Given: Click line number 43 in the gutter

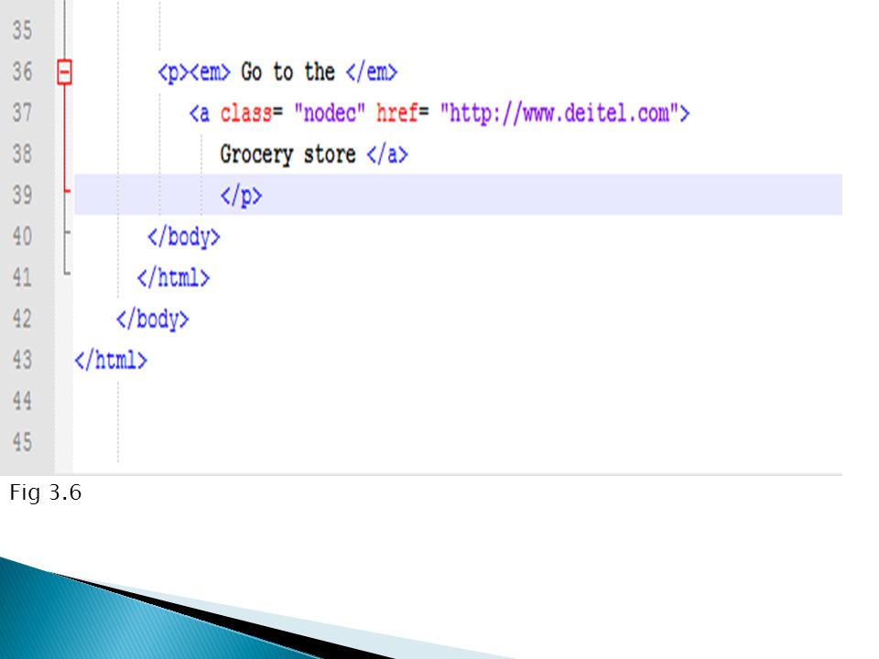Looking at the screenshot, I should 22,360.
